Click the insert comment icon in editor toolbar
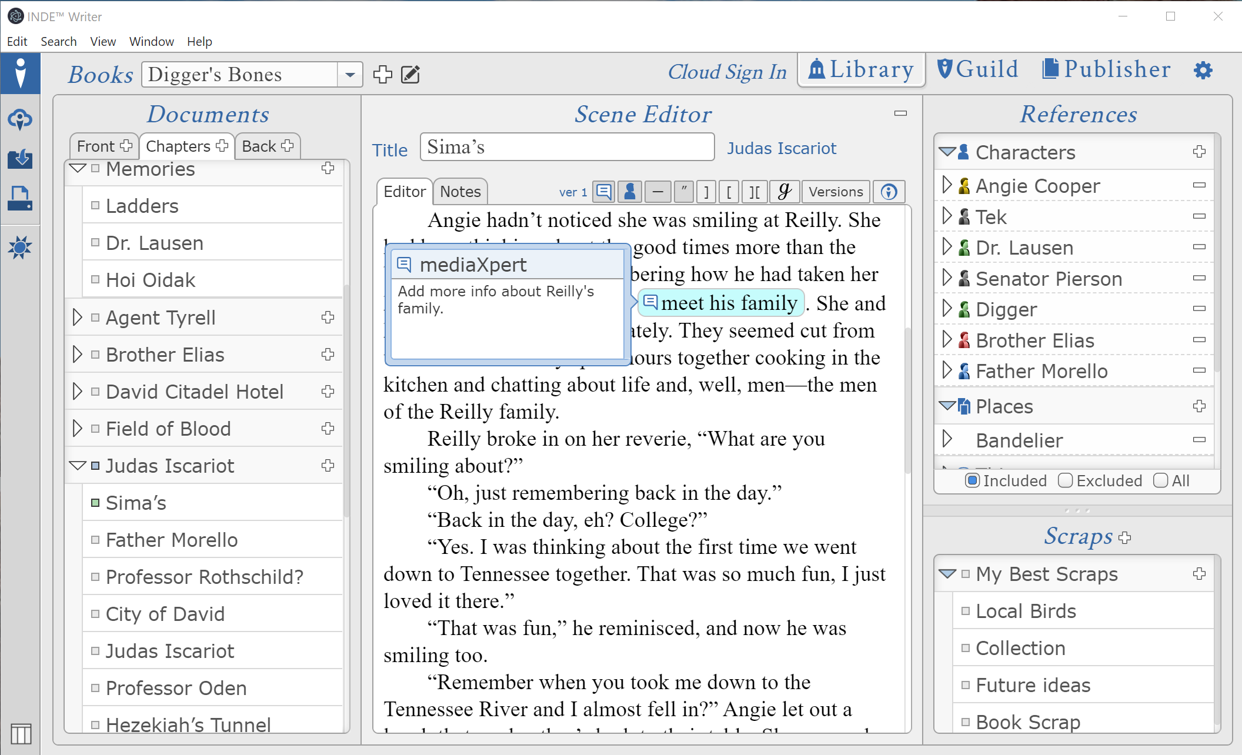 click(x=603, y=192)
